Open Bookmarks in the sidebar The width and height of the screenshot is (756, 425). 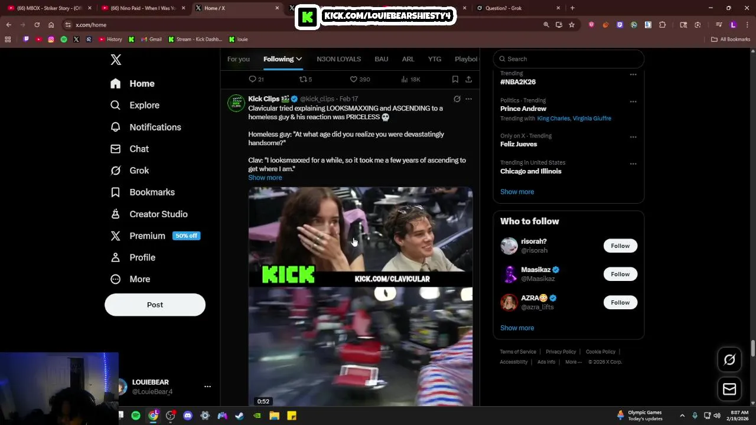click(142, 192)
